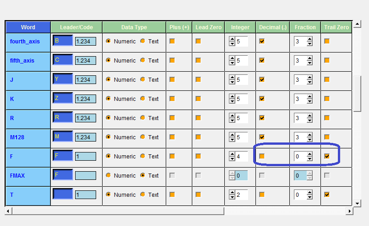Image resolution: width=369 pixels, height=226 pixels.
Task: Increase the Integer value for the T row
Action: point(232,193)
